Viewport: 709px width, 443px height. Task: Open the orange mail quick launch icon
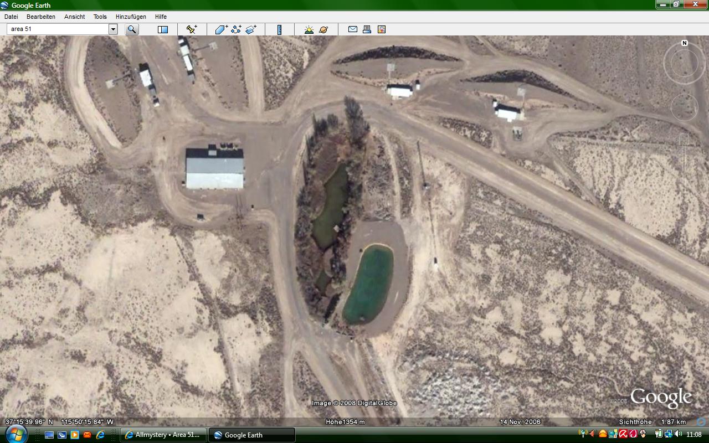88,435
